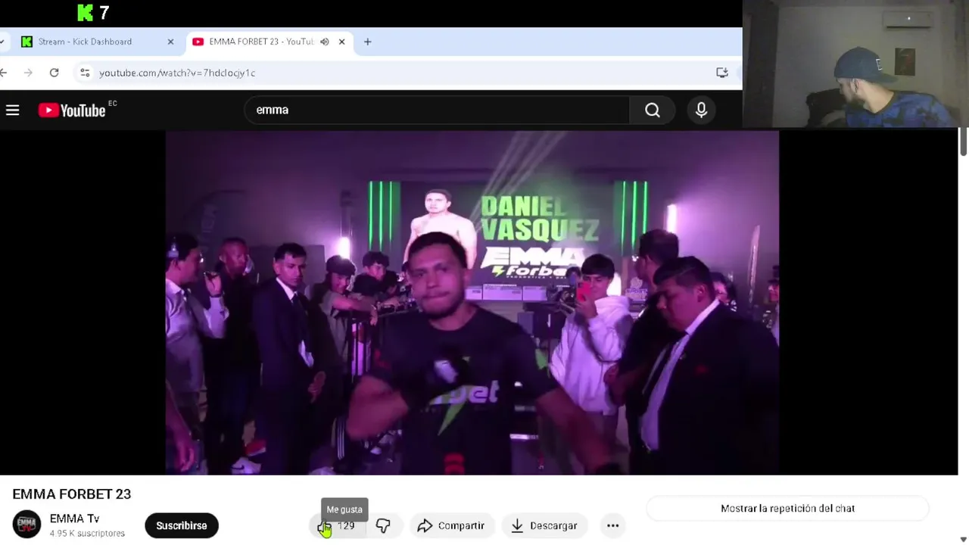The image size is (969, 545).
Task: Click the address bar URL youtube.com/watch
Action: point(177,73)
